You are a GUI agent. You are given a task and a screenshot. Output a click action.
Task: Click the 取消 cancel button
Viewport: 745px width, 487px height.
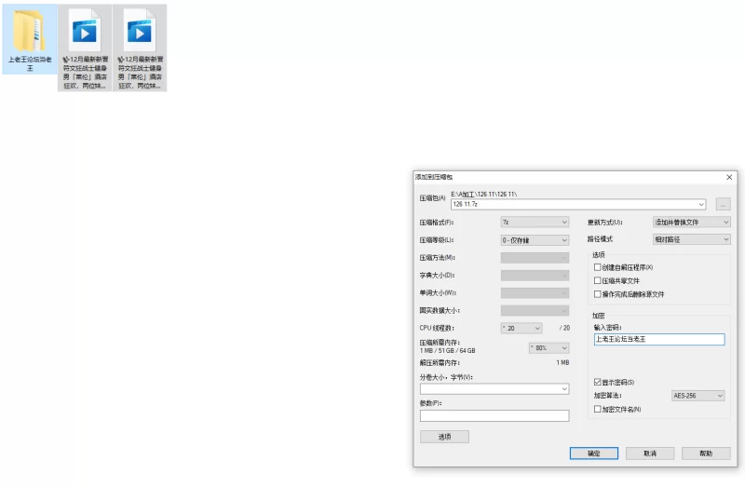coord(650,453)
